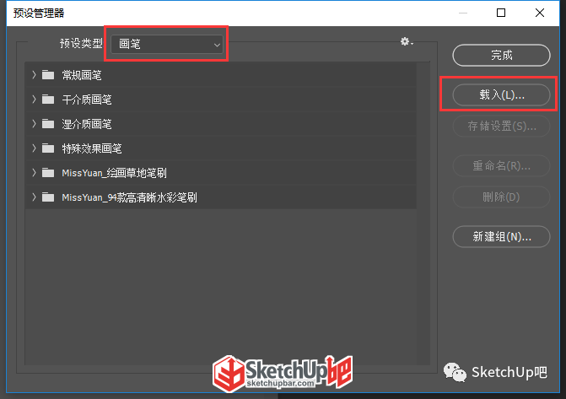Click the 湿介质画笔 folder icon
This screenshot has height=399, width=566.
point(48,124)
